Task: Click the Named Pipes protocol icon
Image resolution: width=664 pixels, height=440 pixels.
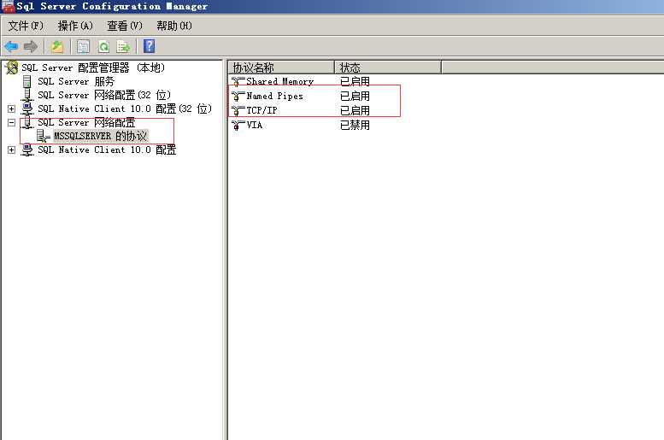Action: pyautogui.click(x=238, y=97)
